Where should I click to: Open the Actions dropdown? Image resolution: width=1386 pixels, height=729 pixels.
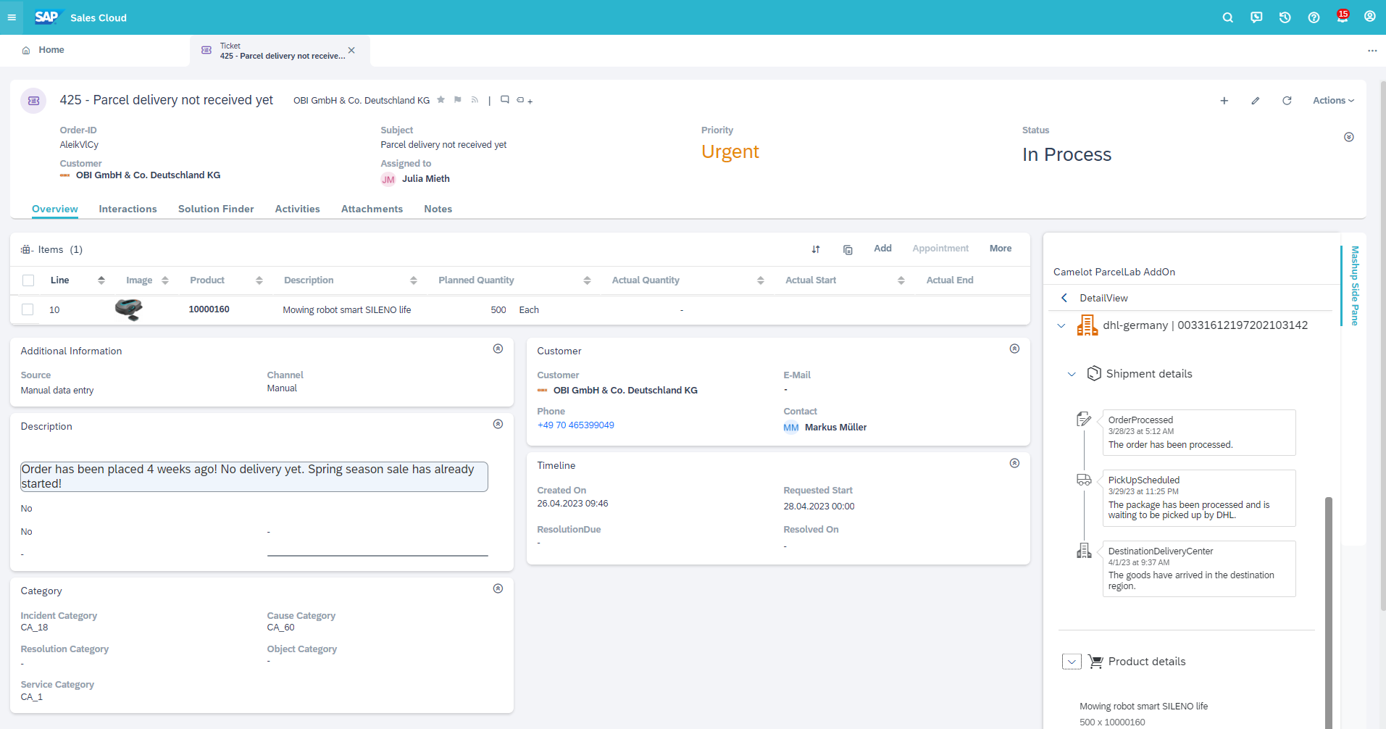(x=1333, y=101)
